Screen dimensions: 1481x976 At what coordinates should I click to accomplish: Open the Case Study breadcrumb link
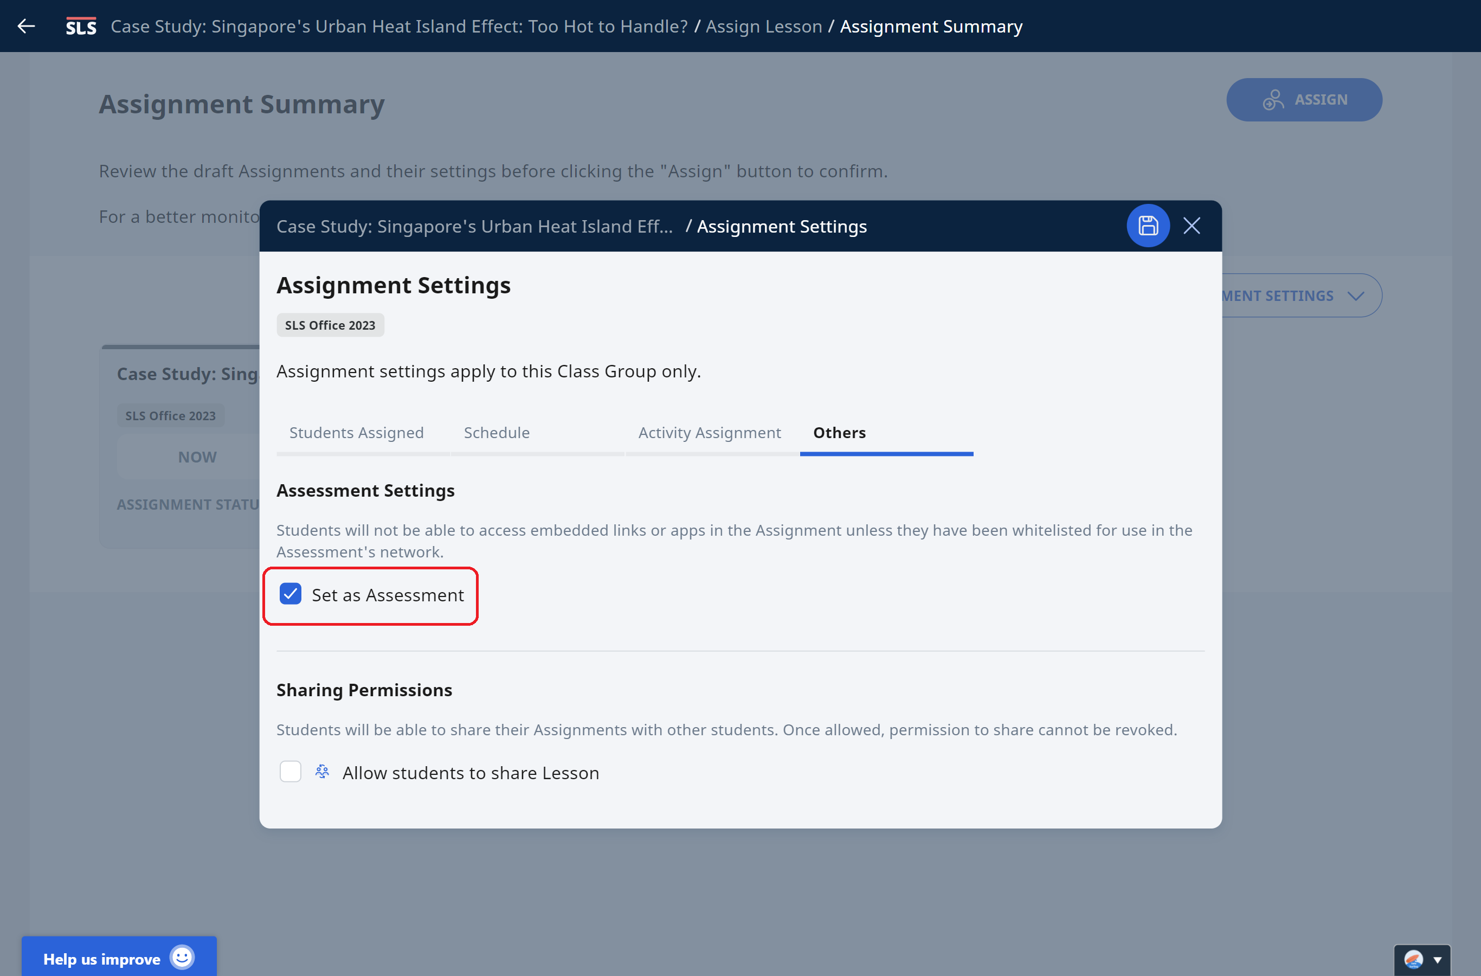pyautogui.click(x=399, y=26)
